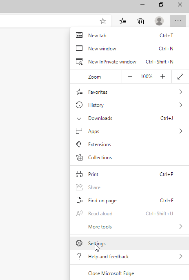Click the profile avatar icon
Image resolution: width=189 pixels, height=280 pixels.
coord(159,21)
